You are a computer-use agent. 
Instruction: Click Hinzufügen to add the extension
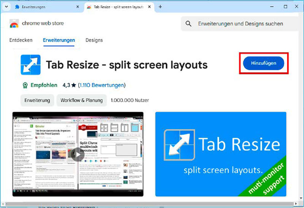263,63
